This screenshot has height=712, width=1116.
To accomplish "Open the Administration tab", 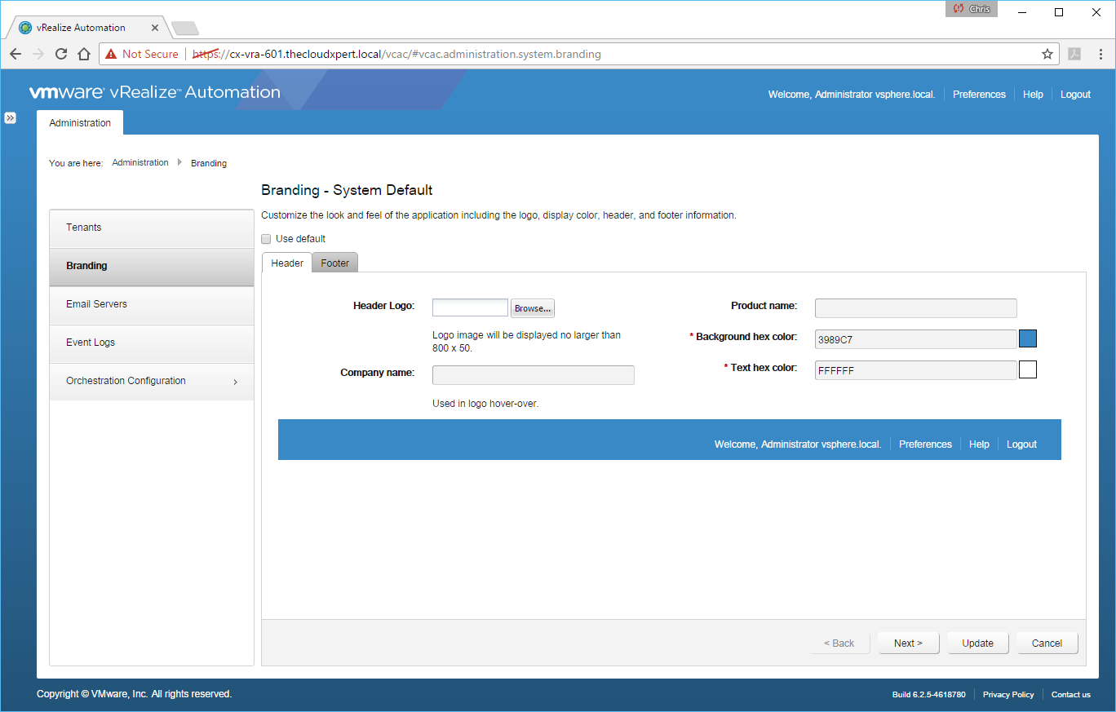I will click(80, 123).
